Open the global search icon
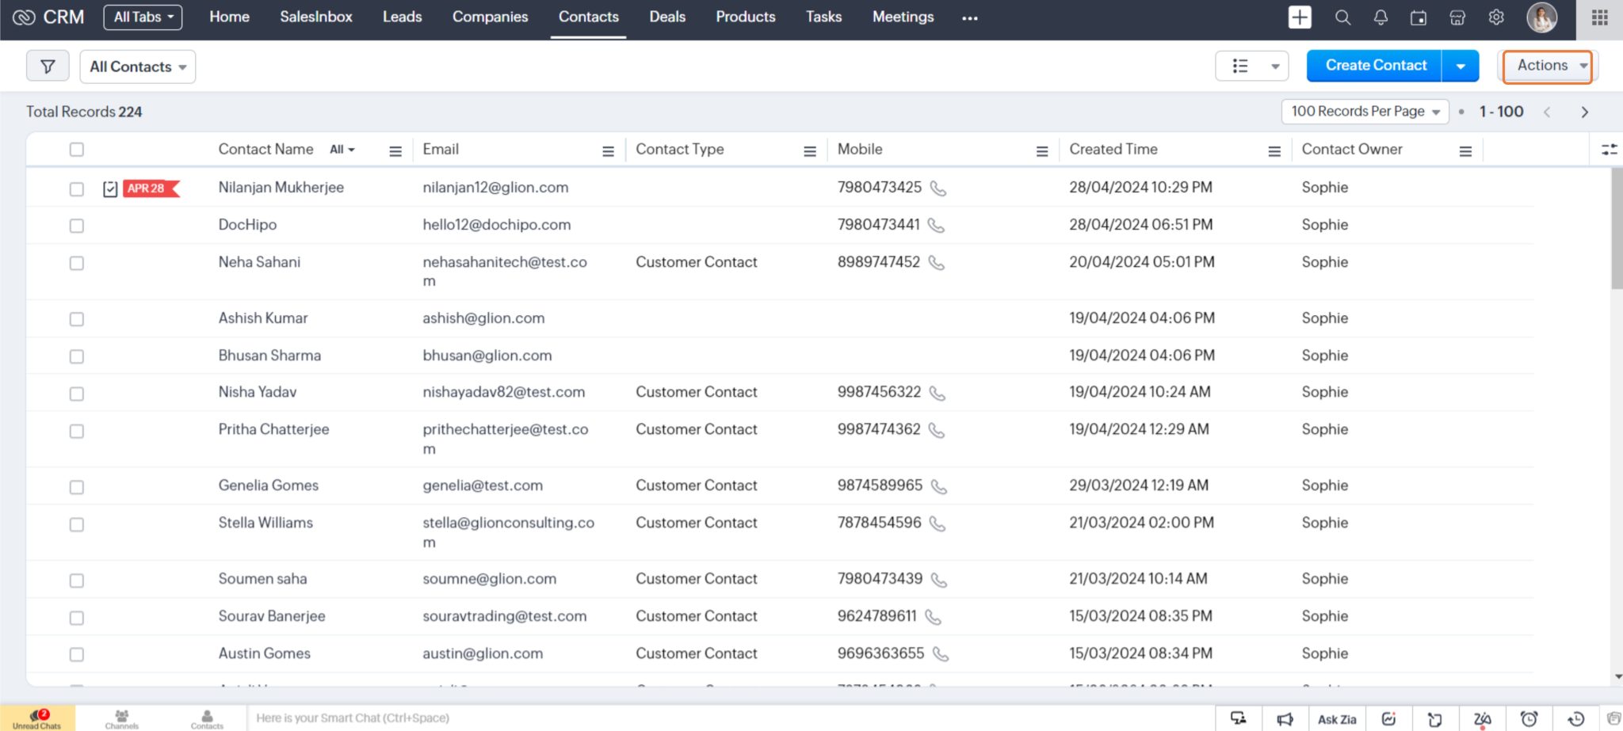1623x731 pixels. (1343, 17)
